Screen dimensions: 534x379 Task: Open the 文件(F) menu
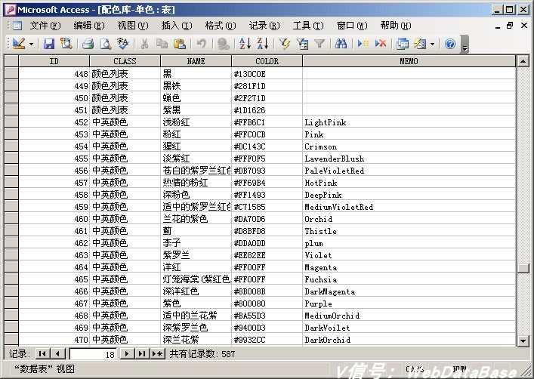click(x=45, y=26)
